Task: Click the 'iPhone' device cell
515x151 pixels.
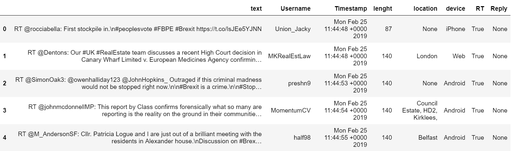Action: point(455,29)
